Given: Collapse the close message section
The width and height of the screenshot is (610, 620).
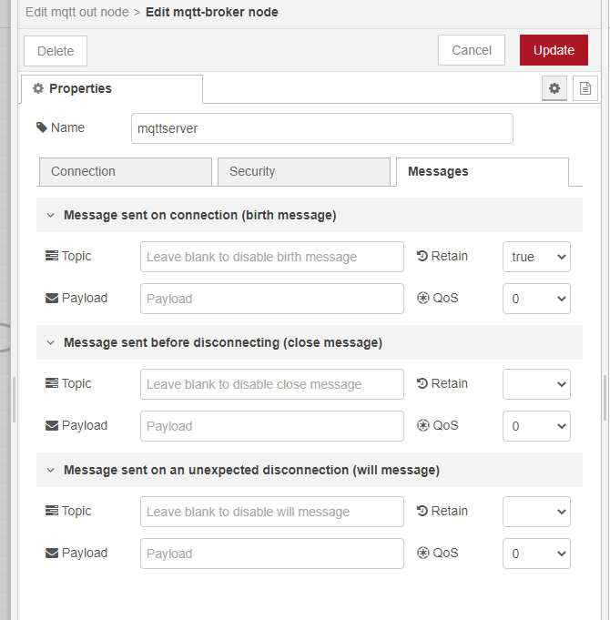Looking at the screenshot, I should (51, 343).
